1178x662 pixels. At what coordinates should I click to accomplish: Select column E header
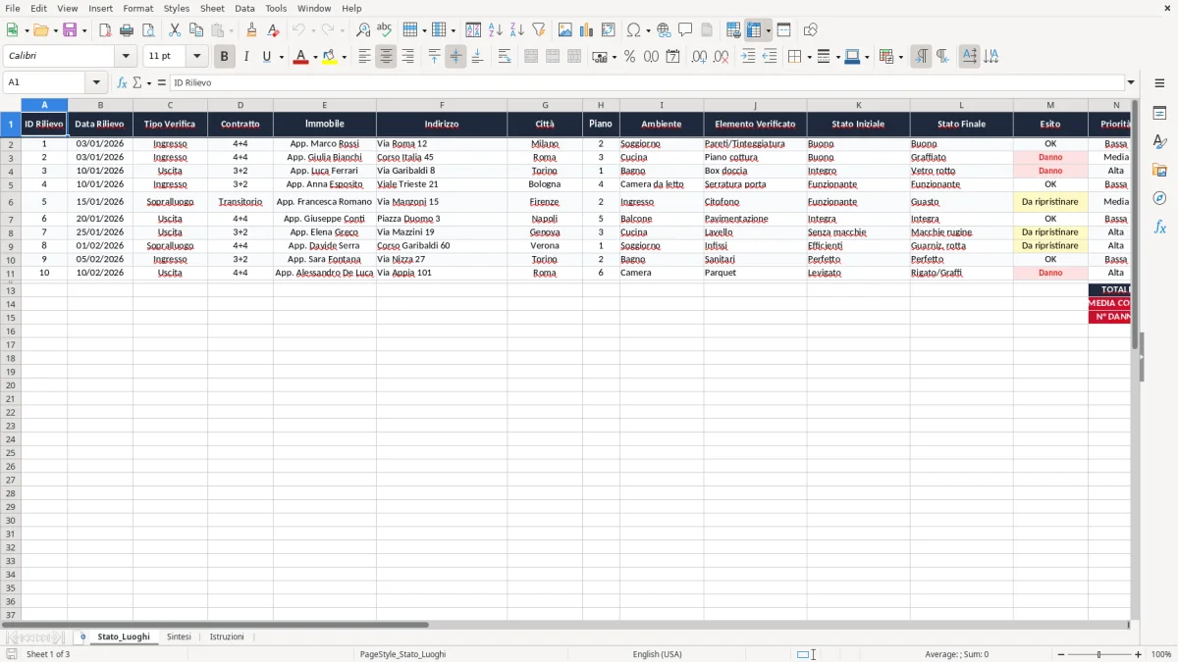tap(325, 105)
